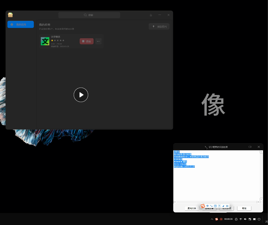
Task: Maximize the recognition result window
Action: pyautogui.click(x=250, y=147)
